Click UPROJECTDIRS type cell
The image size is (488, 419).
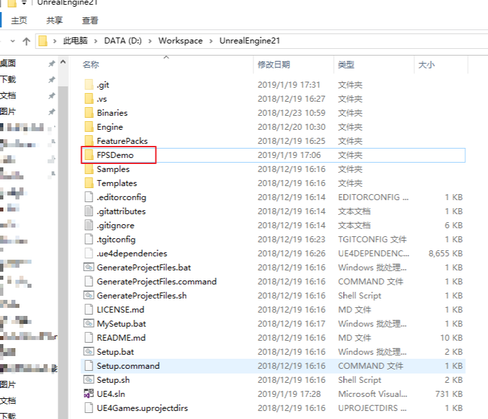tap(372, 408)
